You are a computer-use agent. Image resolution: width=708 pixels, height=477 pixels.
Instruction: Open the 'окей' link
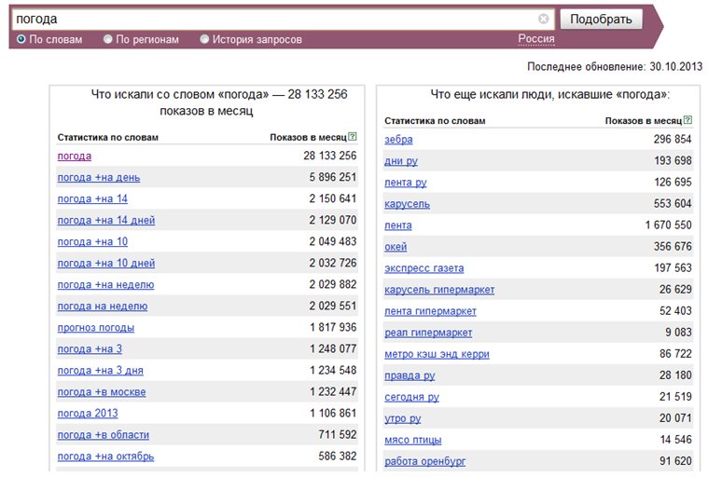(396, 247)
